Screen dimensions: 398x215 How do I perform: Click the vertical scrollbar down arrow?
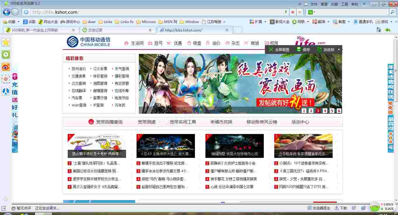click(395, 200)
